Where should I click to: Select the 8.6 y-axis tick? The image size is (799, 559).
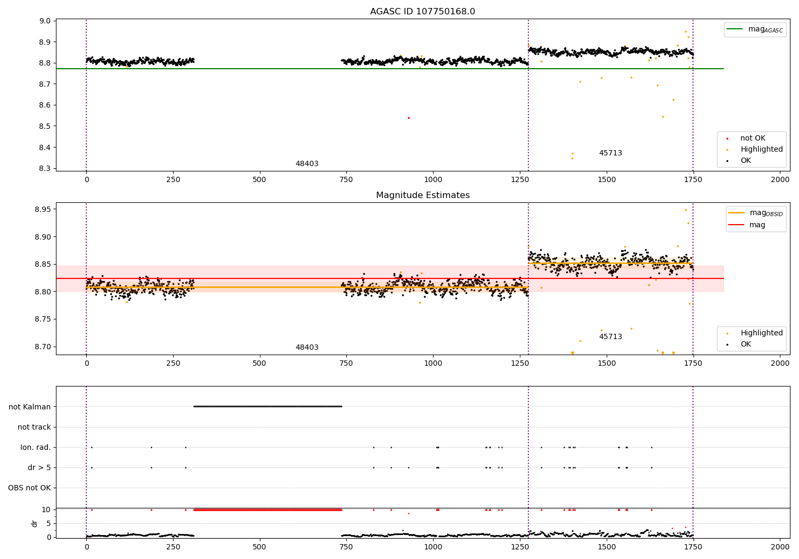click(45, 105)
